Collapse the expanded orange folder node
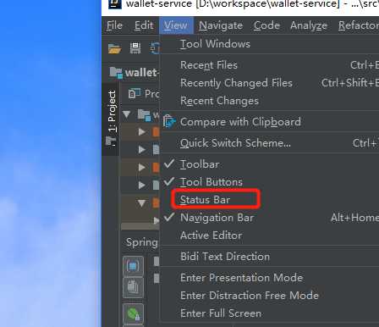This screenshot has height=327, width=379. (x=142, y=203)
